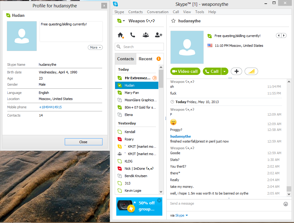The height and width of the screenshot is (223, 294).
Task: Click the Skype logo in title bar
Action: [x=115, y=4]
